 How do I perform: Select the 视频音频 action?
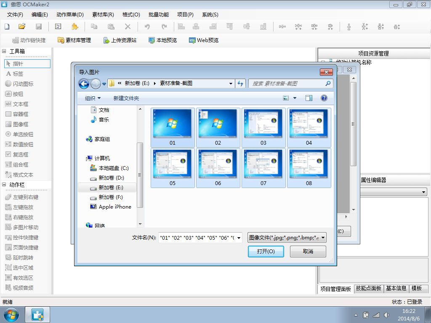(19, 288)
